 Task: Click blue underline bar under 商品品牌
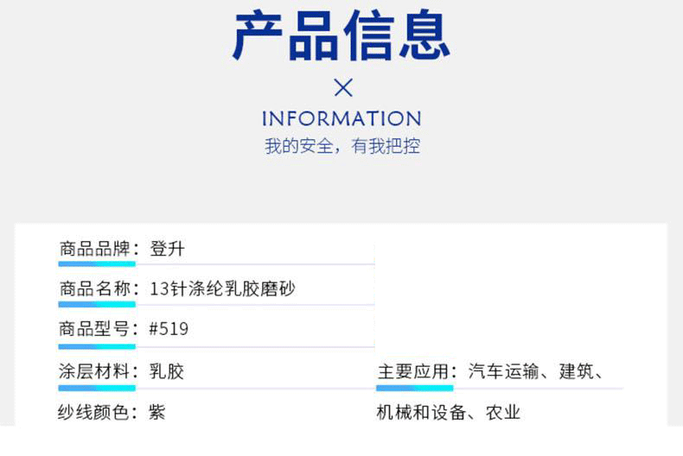tap(97, 263)
